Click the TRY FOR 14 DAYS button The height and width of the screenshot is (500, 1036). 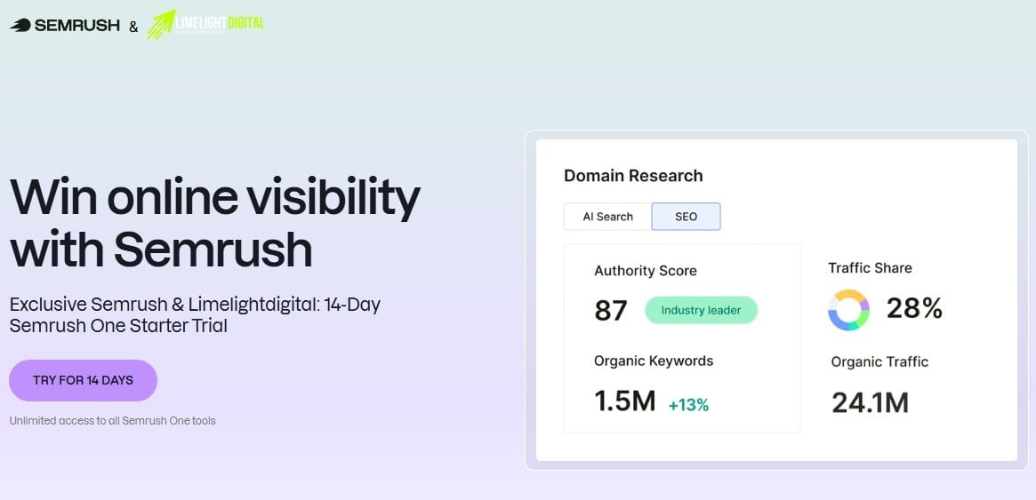tap(84, 381)
